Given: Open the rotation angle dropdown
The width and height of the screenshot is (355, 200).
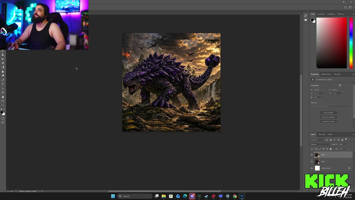Looking at the screenshot, I should (321, 97).
